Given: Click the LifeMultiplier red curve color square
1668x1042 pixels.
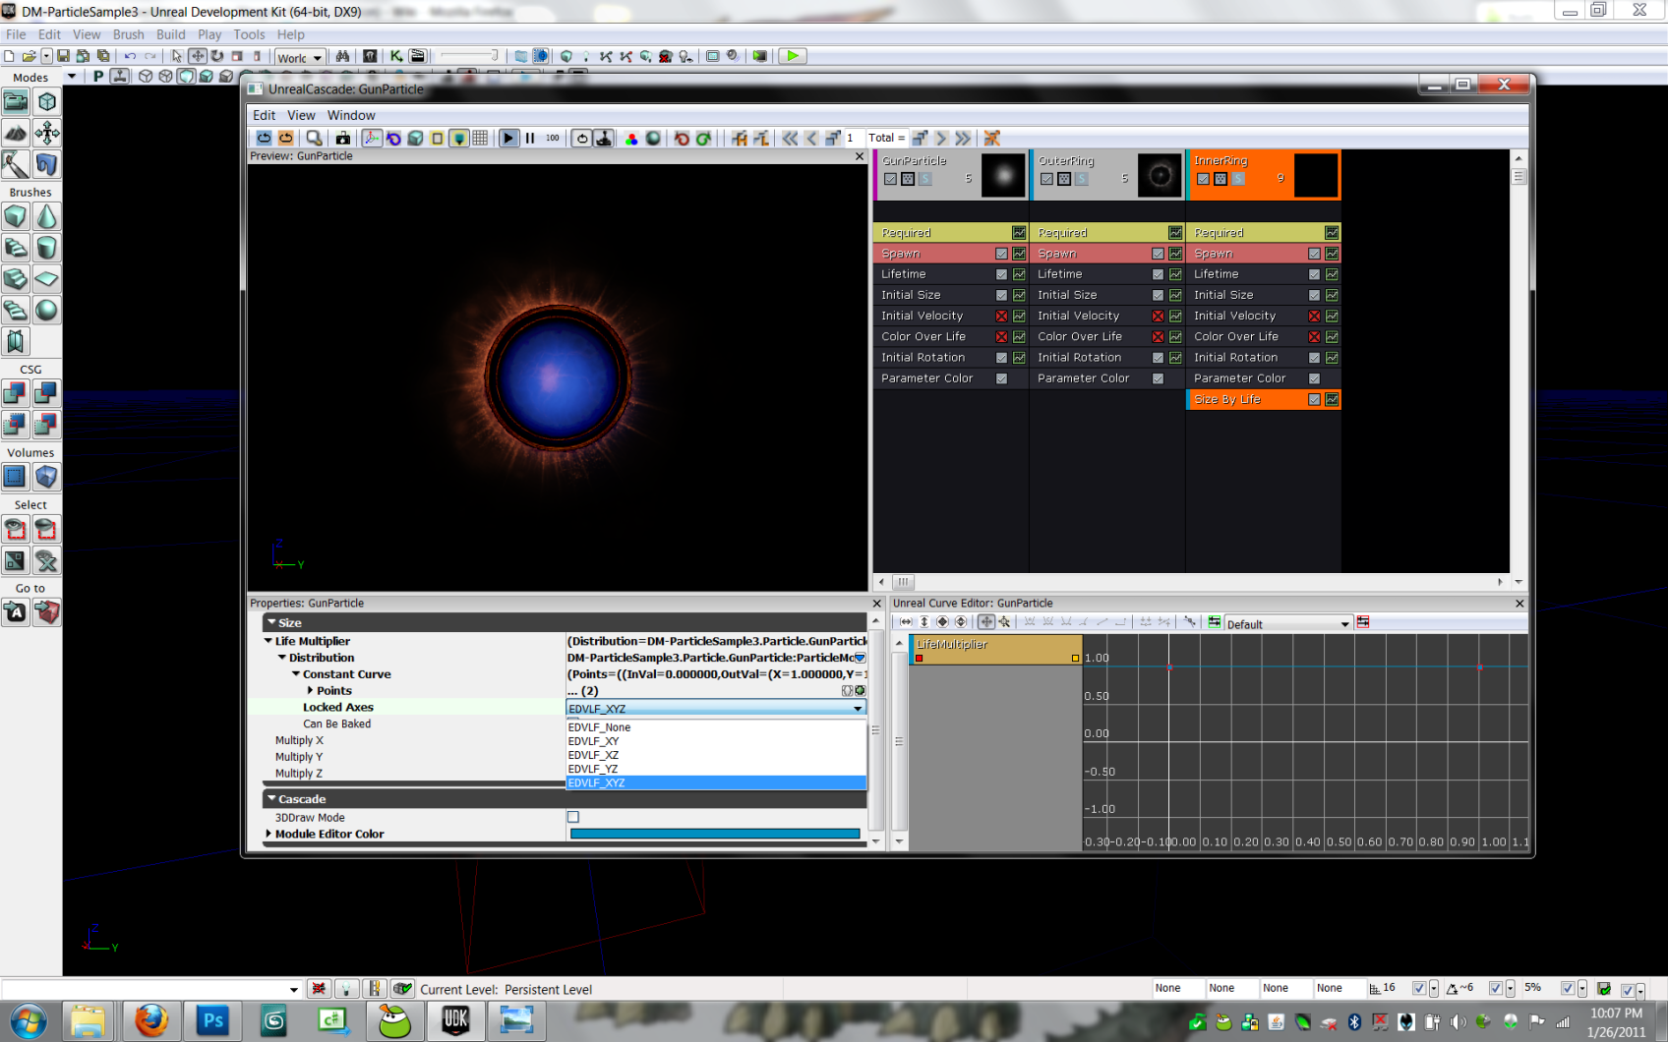Looking at the screenshot, I should tap(920, 659).
